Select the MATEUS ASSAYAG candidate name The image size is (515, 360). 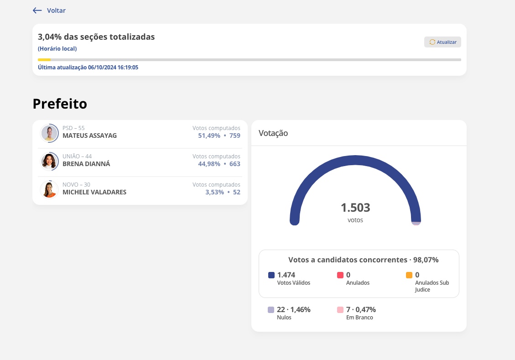[89, 136]
